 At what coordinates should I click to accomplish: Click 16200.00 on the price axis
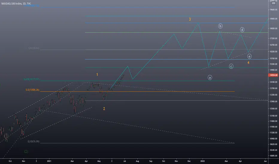point(273,52)
